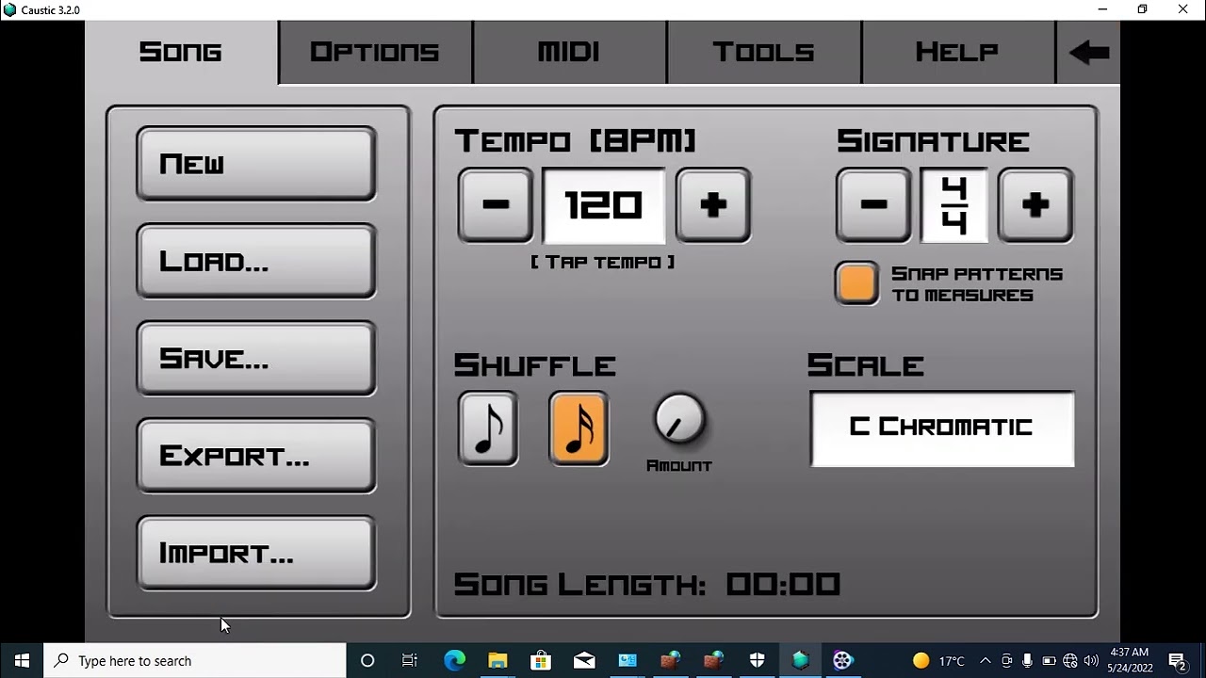Switch to the Options tab

click(375, 52)
